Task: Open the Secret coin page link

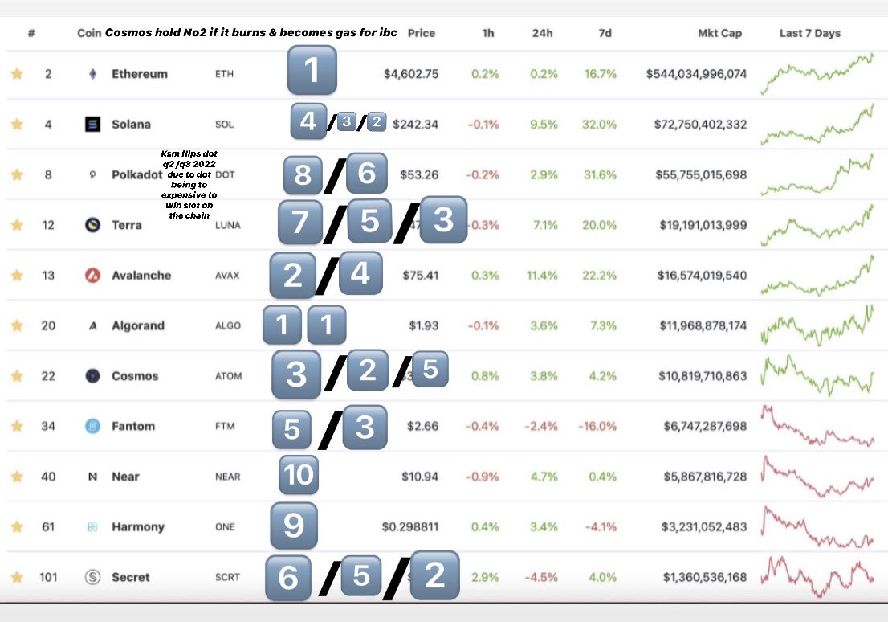Action: (x=131, y=577)
